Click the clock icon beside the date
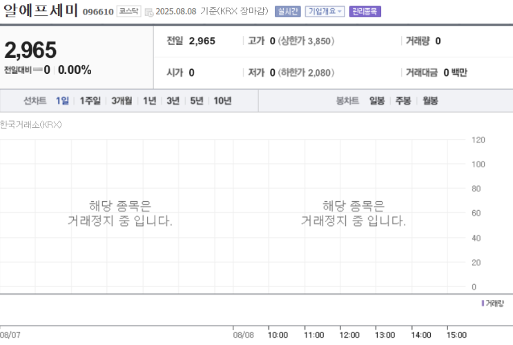513x345 pixels. pos(149,12)
